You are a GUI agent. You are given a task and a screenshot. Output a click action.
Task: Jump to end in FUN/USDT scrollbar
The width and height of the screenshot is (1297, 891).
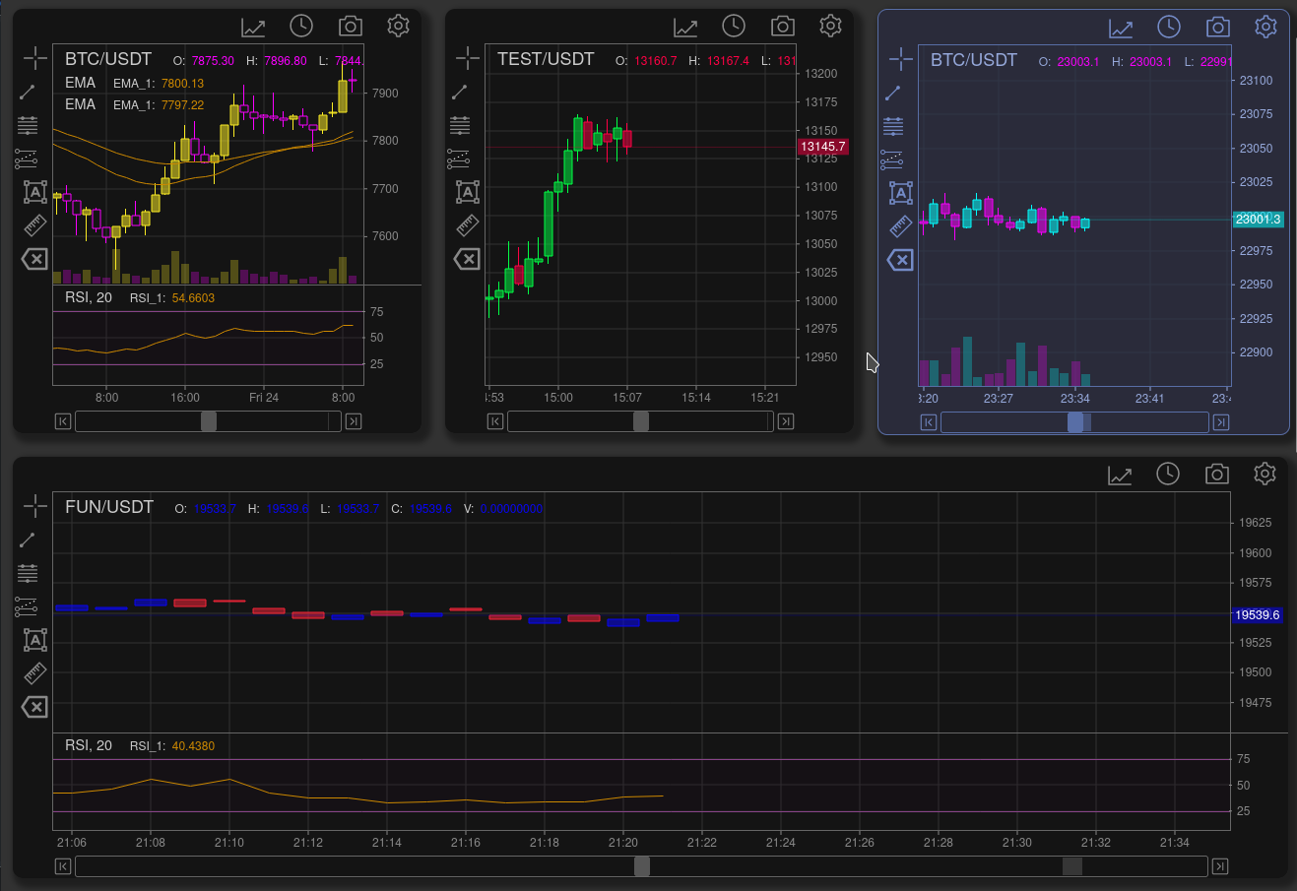1220,866
